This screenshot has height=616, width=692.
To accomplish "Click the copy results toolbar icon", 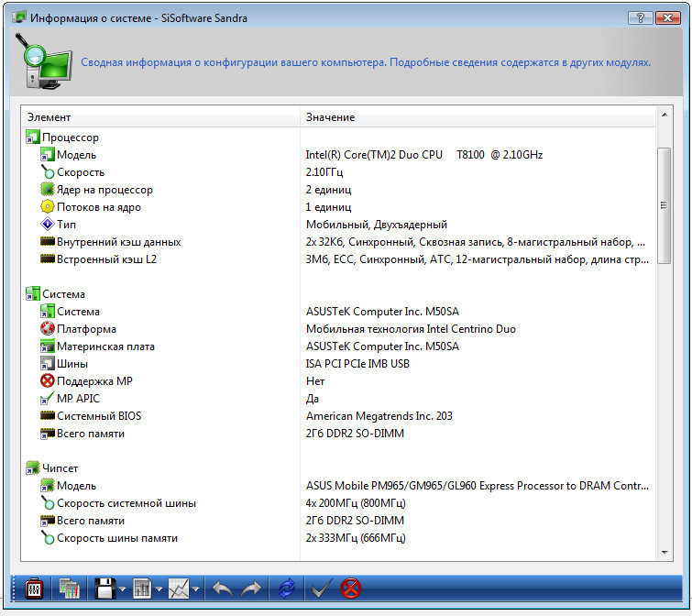I will (70, 588).
